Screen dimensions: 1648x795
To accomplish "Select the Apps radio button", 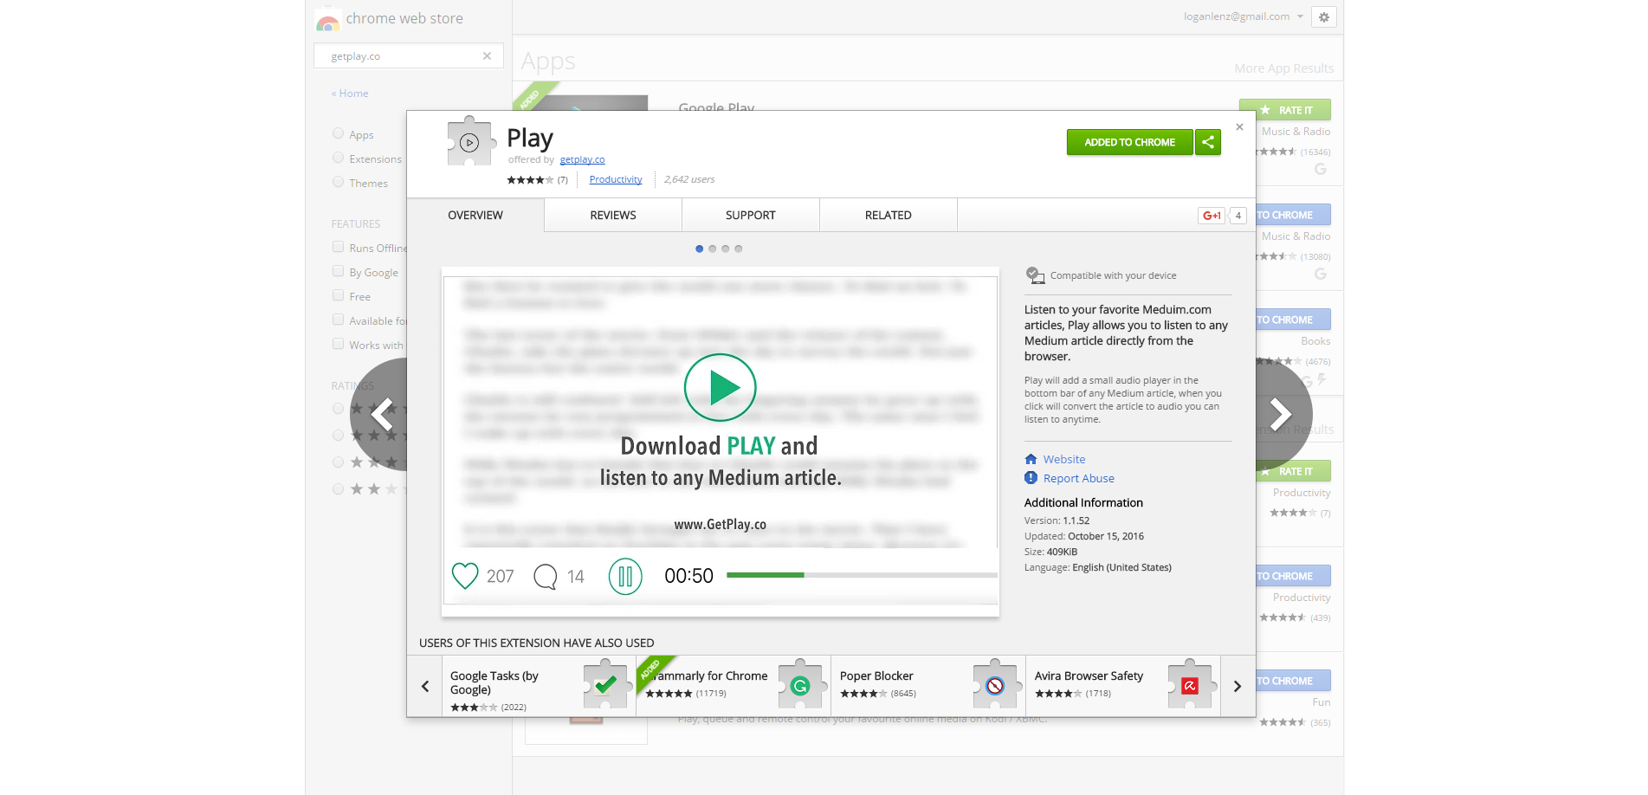I will click(338, 133).
